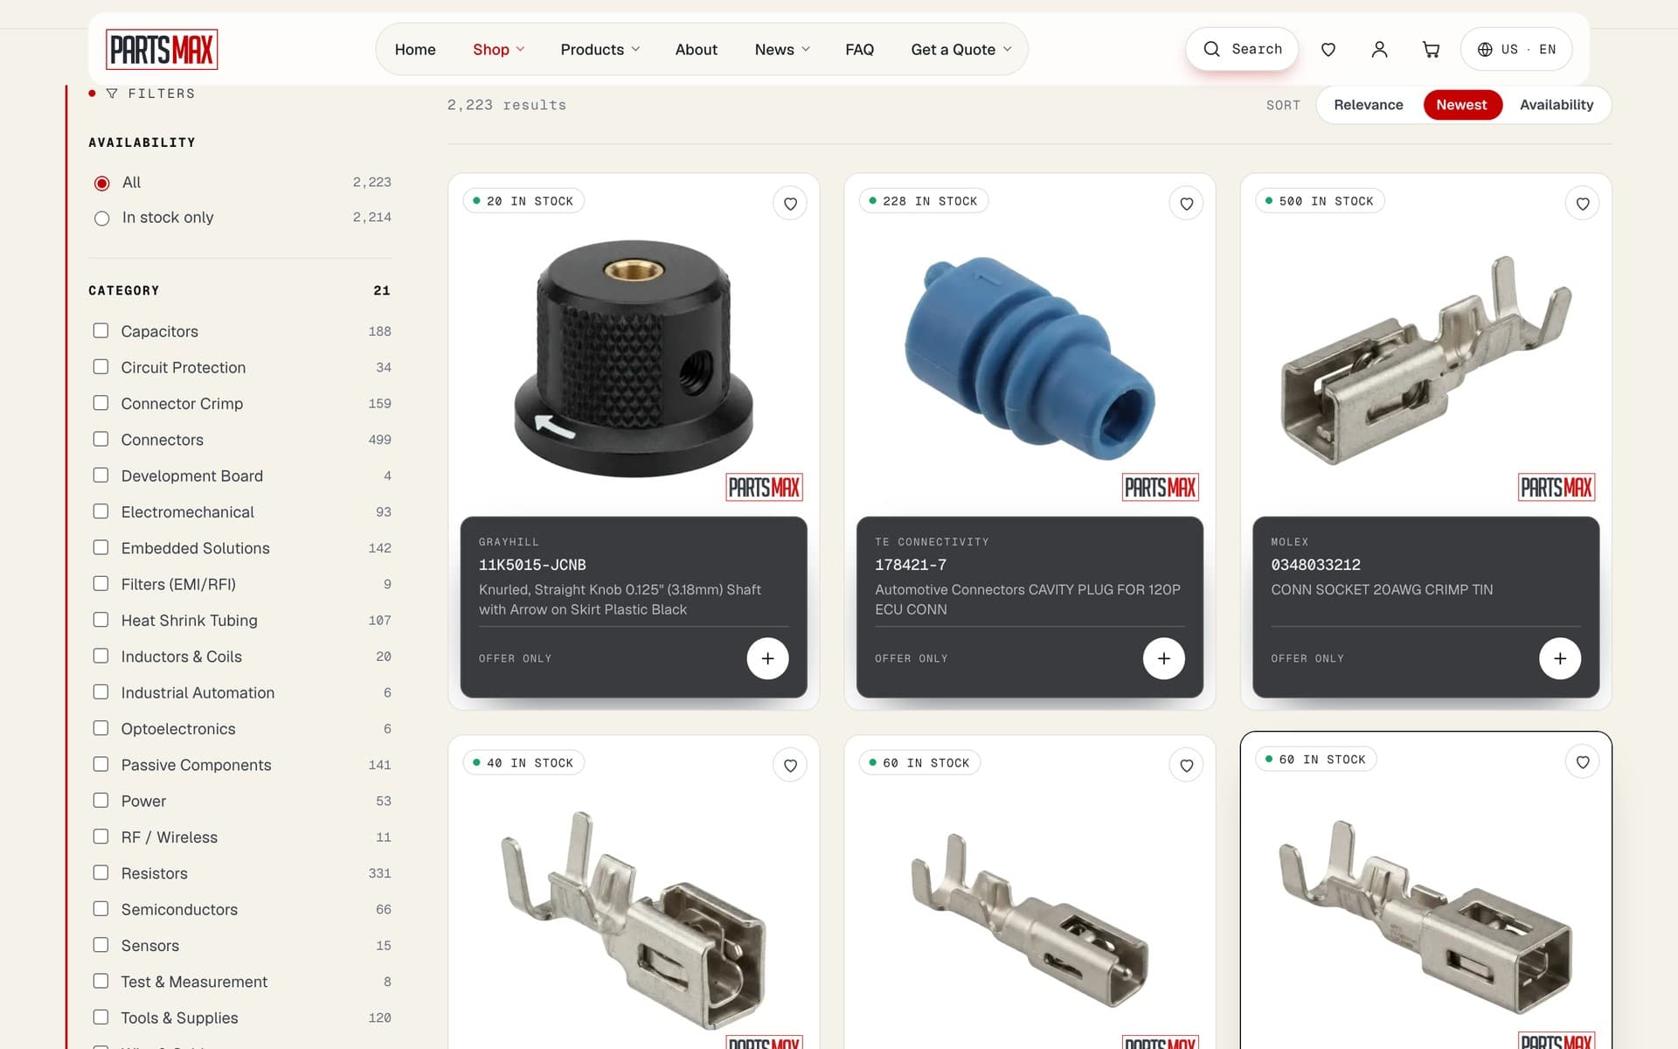Favorite the TE Connectivity 178421-7 plug
Screen dimensions: 1678x1049
(1186, 204)
